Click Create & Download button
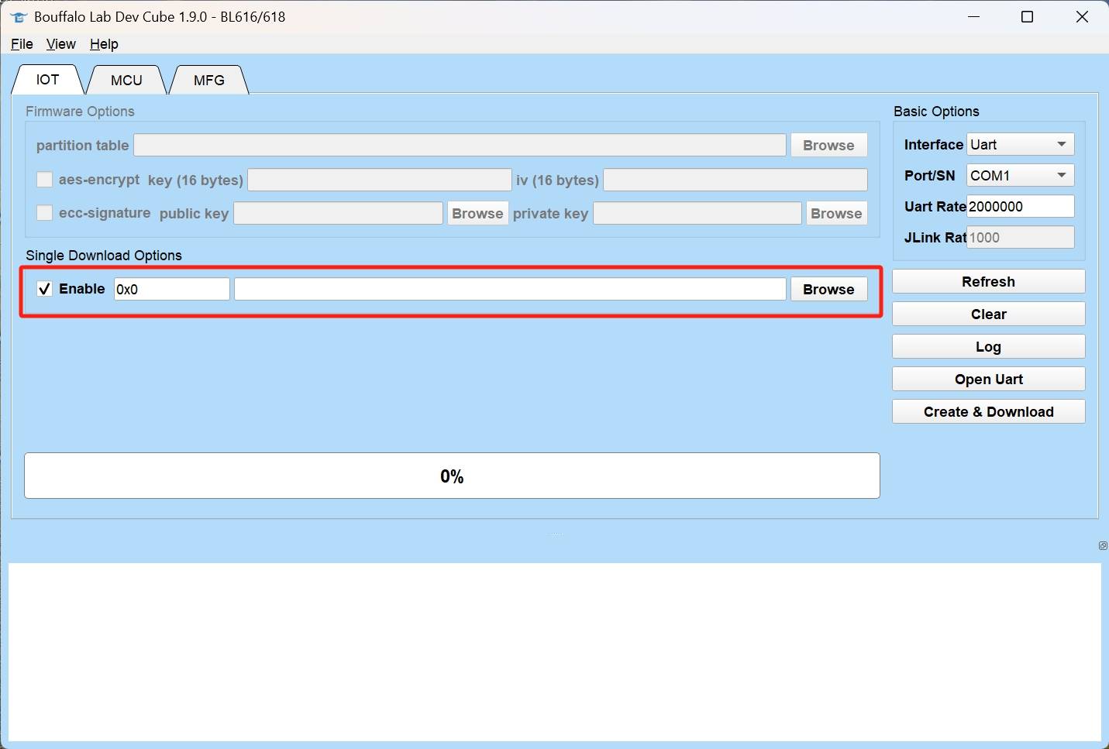The image size is (1109, 749). [988, 412]
